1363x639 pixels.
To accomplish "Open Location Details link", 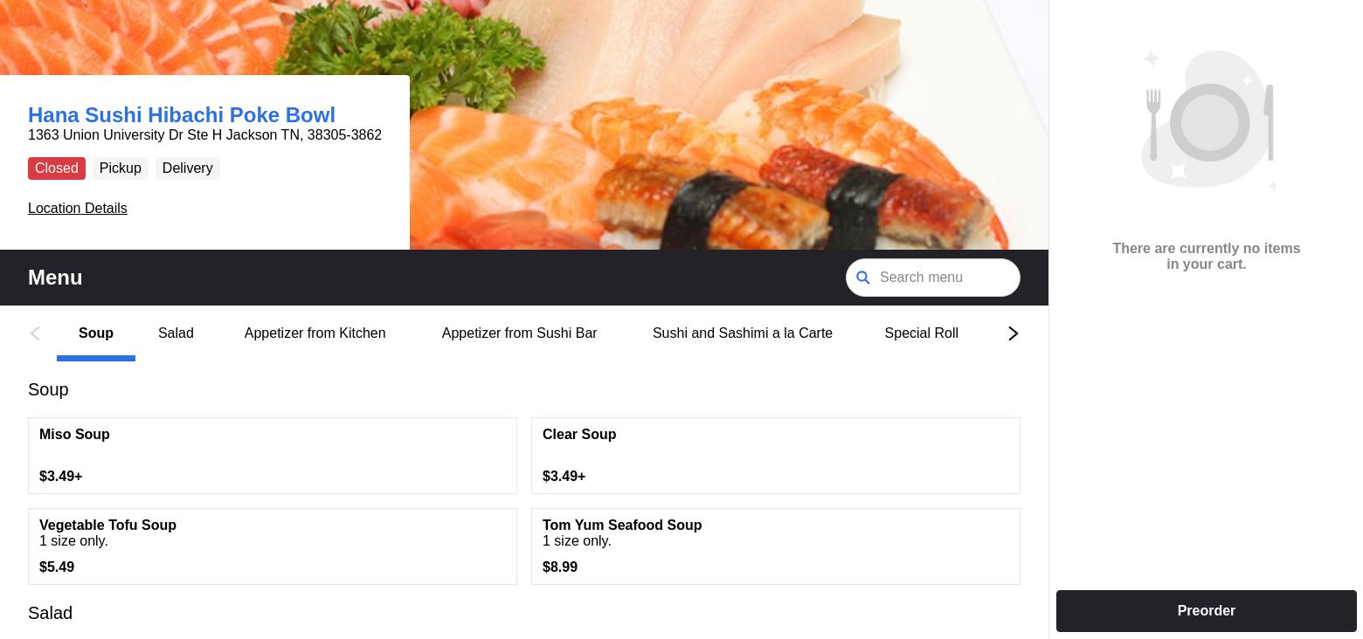I will (78, 208).
